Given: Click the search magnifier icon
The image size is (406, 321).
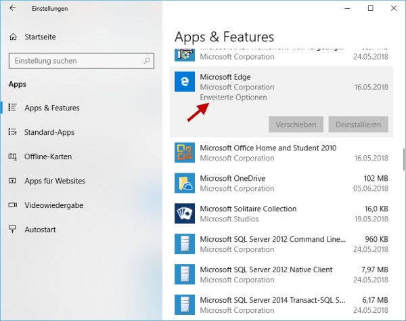Looking at the screenshot, I should [x=147, y=61].
